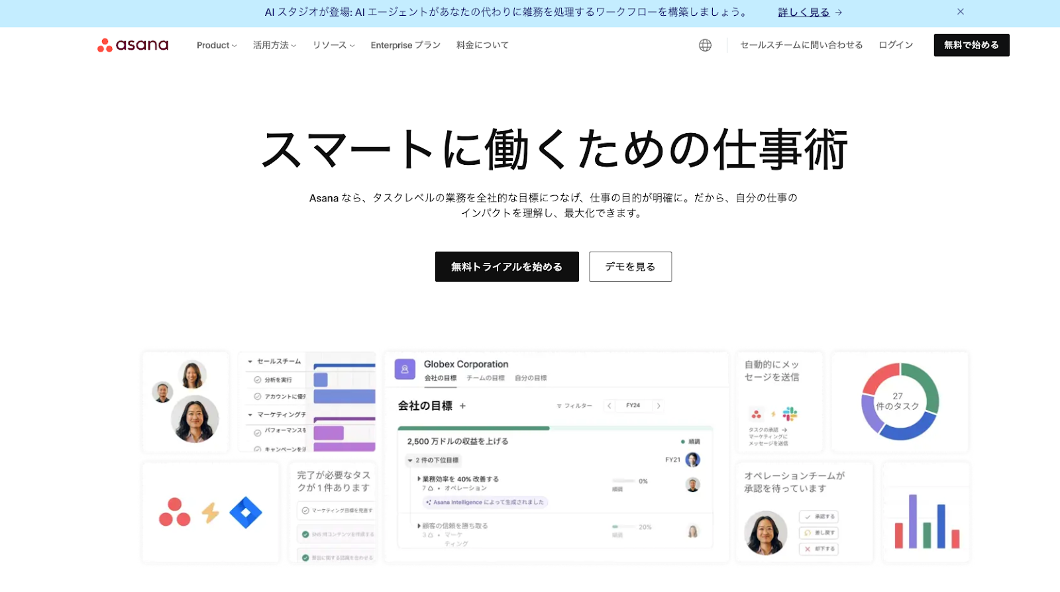Click the sparkle Asana Intelligence badge

coord(484,502)
